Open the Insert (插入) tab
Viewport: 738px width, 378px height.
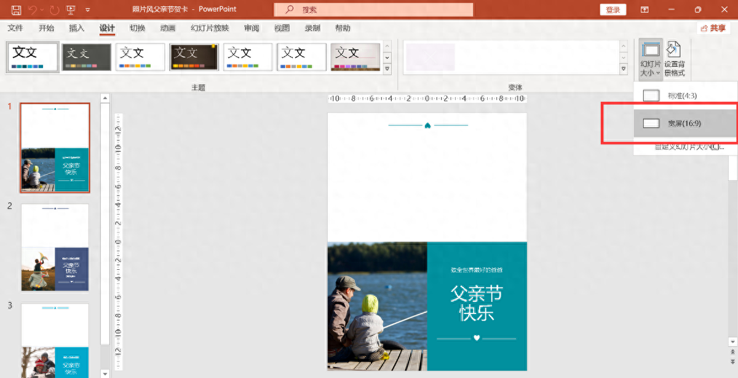pyautogui.click(x=77, y=28)
